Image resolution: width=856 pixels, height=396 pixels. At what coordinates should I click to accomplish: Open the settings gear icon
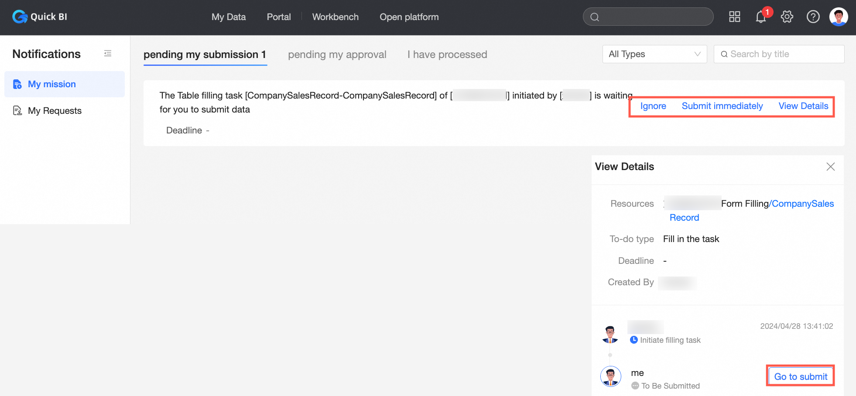(x=787, y=17)
